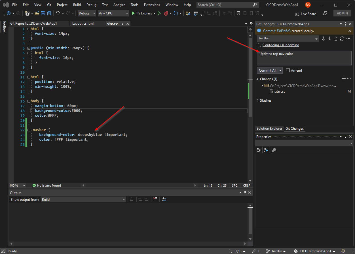Click Clear All in Output toolbar
Image resolution: width=355 pixels, height=254 pixels.
click(x=155, y=199)
